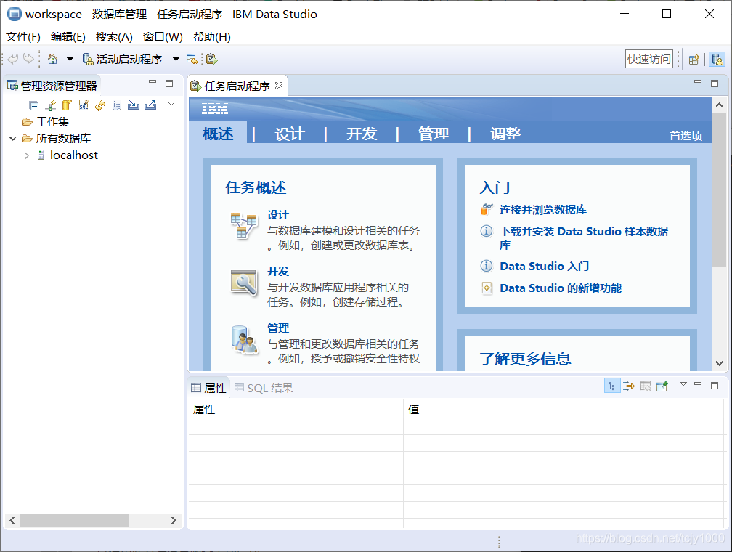Open the 搜索(A) menu
The height and width of the screenshot is (552, 732).
(114, 37)
